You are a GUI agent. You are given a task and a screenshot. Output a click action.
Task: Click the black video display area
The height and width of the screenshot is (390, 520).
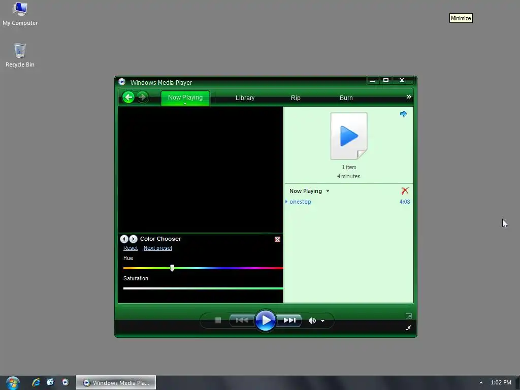pos(201,170)
